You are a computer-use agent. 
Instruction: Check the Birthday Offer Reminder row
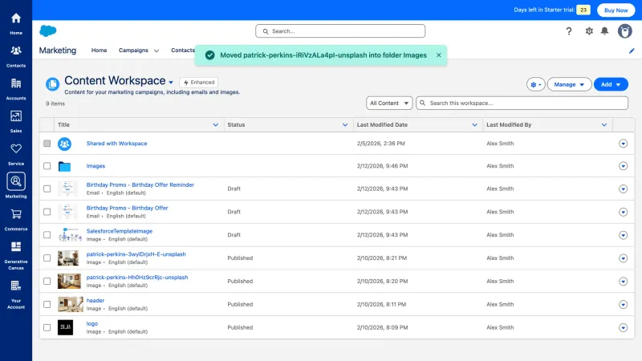[x=47, y=189]
